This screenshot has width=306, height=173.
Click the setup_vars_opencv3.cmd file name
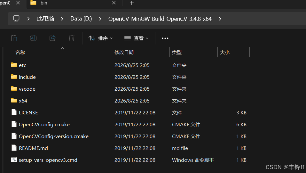pos(48,160)
